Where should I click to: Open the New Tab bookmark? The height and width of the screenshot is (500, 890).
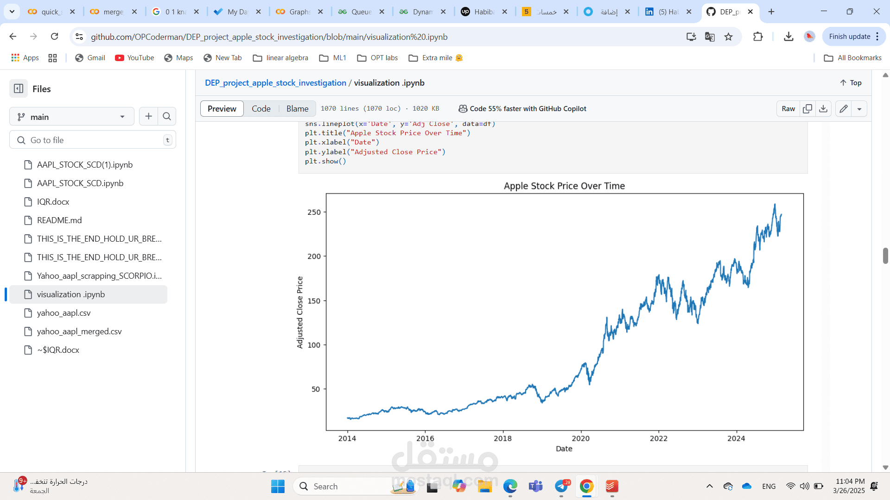(x=222, y=57)
